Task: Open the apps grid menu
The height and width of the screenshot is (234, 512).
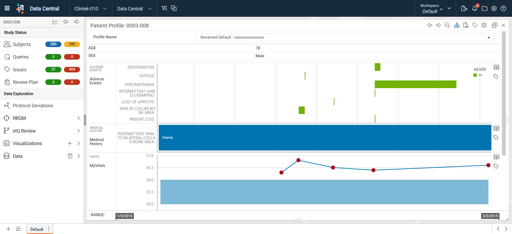Action: pyautogui.click(x=7, y=8)
